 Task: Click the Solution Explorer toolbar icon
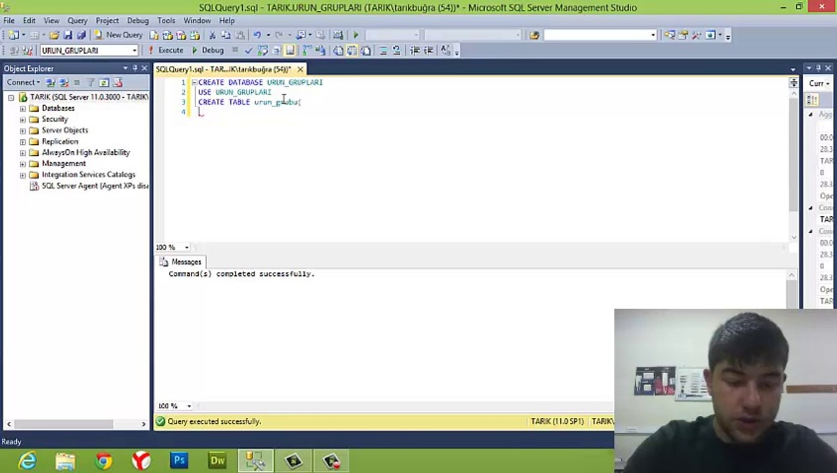(670, 35)
